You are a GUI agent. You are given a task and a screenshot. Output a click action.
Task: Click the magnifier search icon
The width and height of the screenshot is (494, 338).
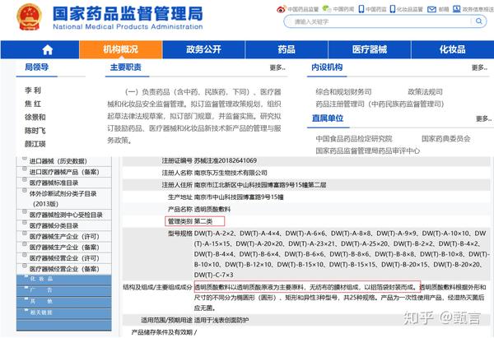point(479,21)
